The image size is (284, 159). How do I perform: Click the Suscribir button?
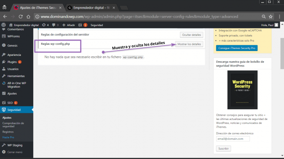(x=223, y=148)
